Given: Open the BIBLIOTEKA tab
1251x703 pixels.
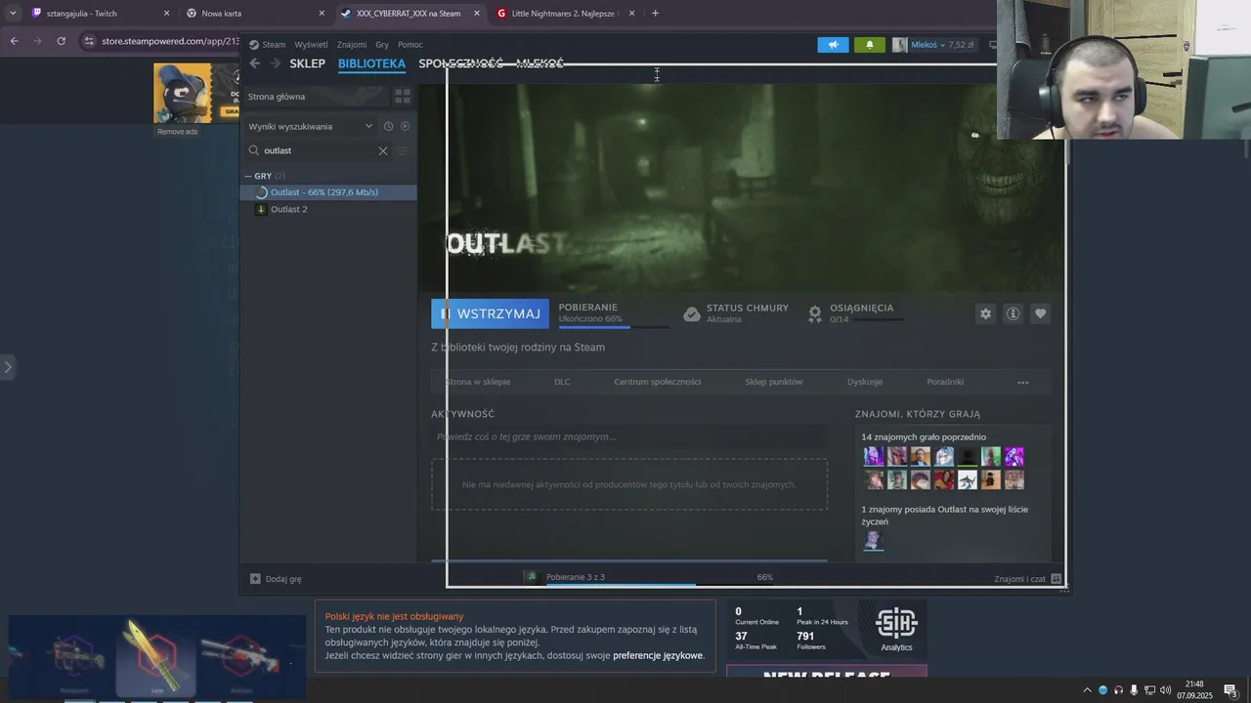Looking at the screenshot, I should [x=371, y=63].
